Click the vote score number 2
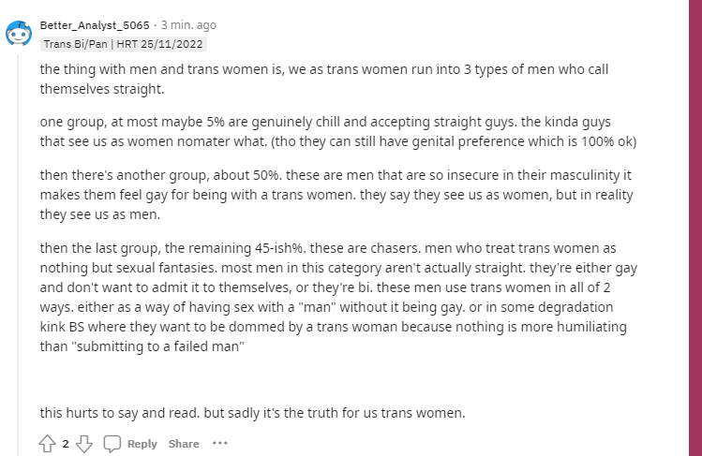 click(x=66, y=444)
